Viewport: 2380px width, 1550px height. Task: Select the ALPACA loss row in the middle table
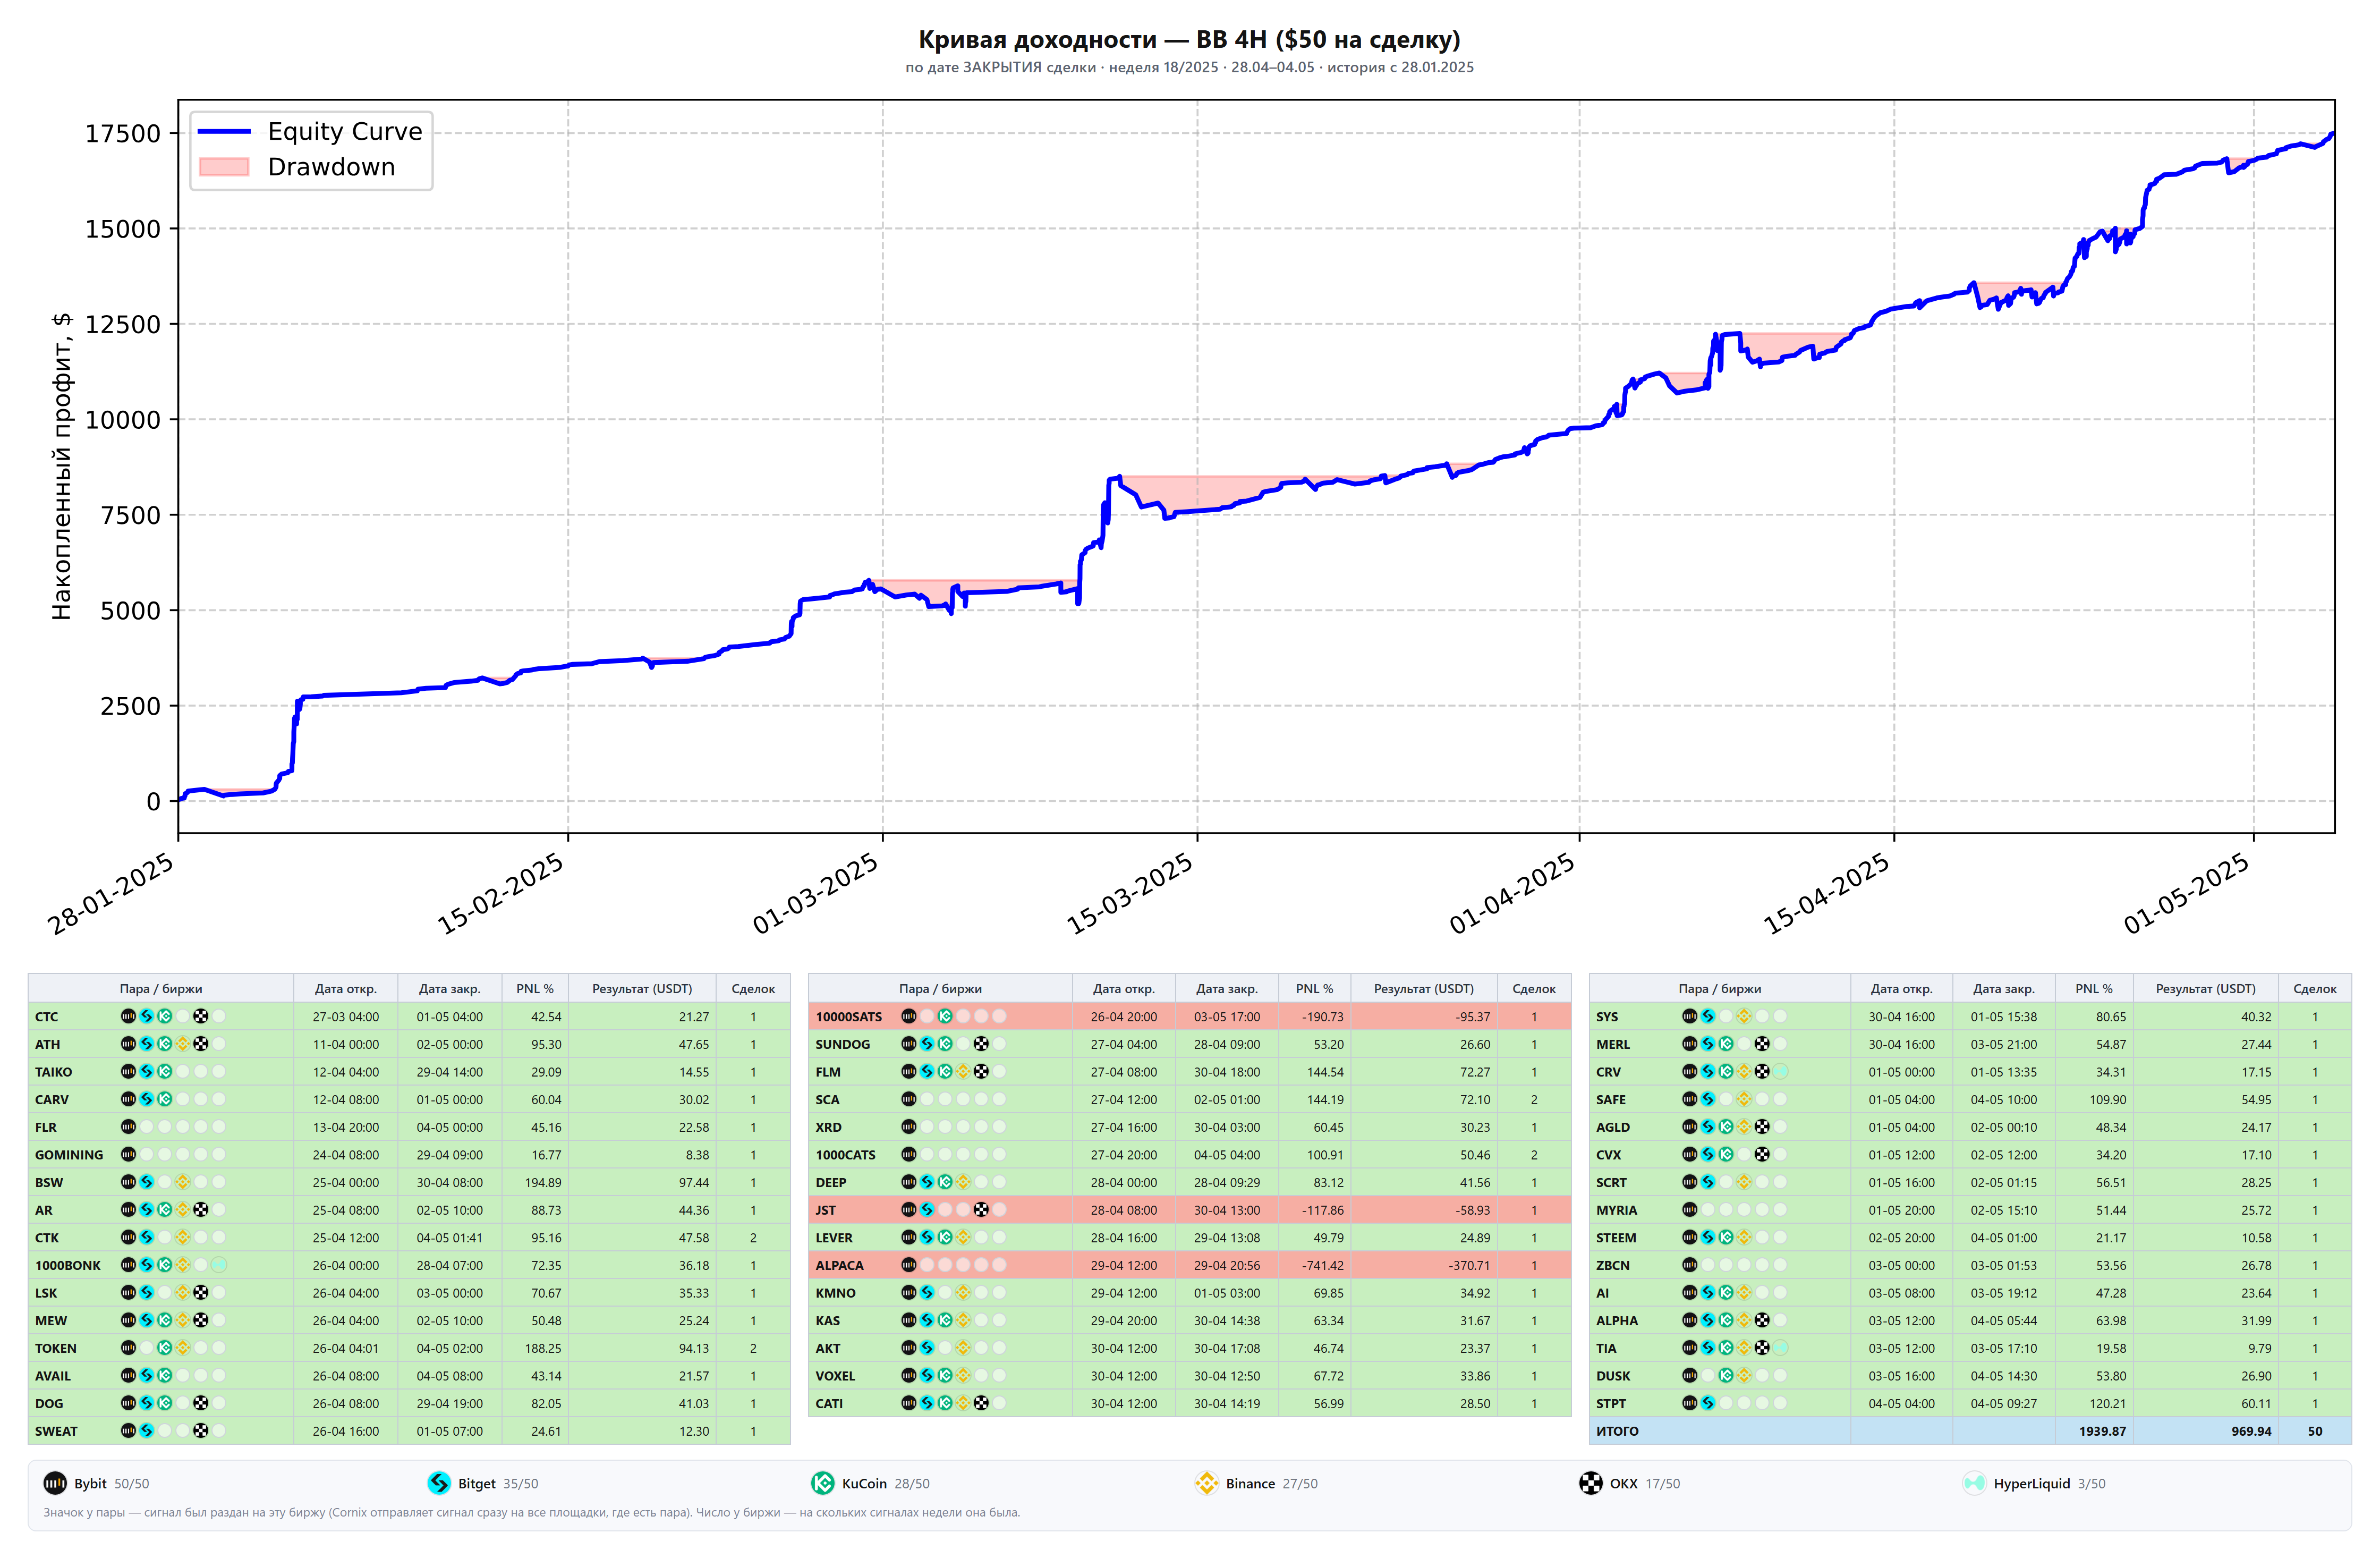[1190, 1265]
